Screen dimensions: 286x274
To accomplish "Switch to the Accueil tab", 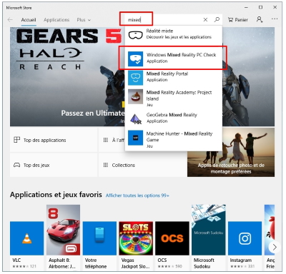I will pos(29,20).
